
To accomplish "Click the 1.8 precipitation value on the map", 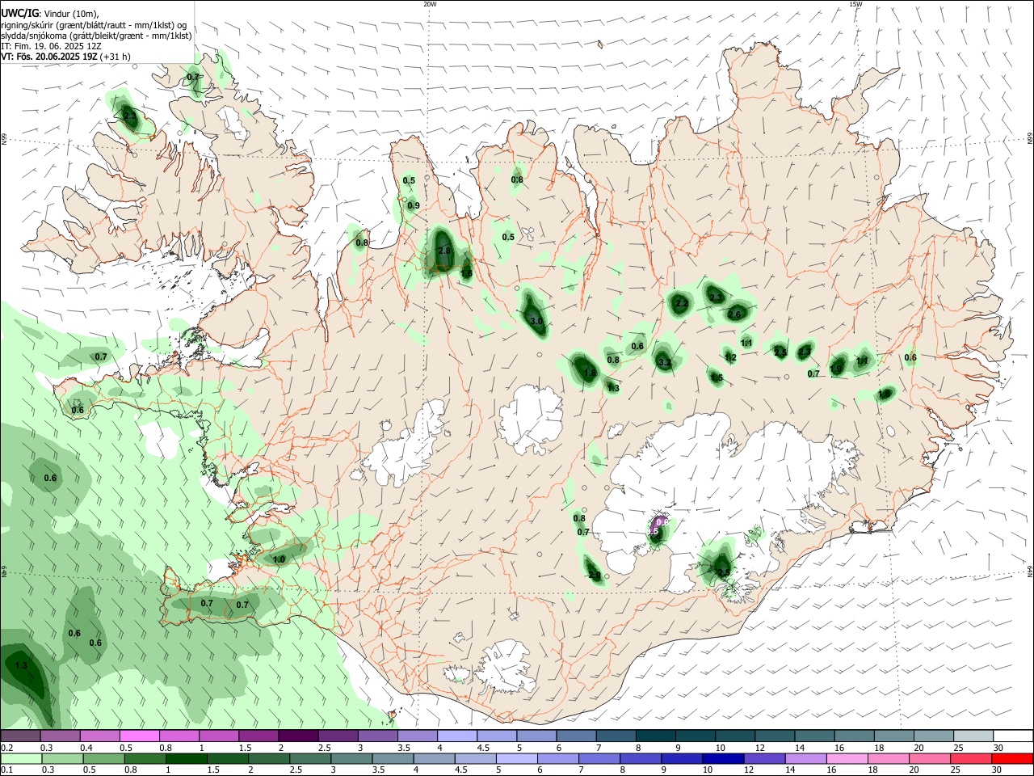I will tap(590, 373).
